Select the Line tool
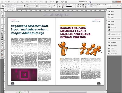The height and width of the screenshot is (93, 122). tap(2, 23)
